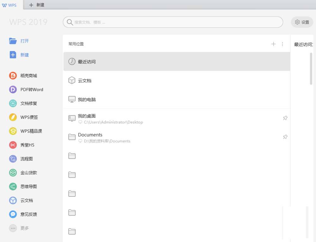Open 文档修复 repair icon
This screenshot has height=242, width=316.
coord(13,103)
